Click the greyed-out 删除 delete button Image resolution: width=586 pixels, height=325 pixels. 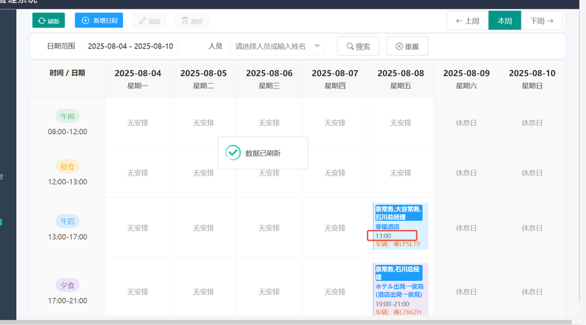point(192,21)
